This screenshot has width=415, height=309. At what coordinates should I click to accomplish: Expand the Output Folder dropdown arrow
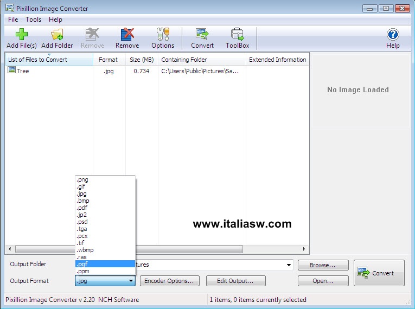click(289, 265)
